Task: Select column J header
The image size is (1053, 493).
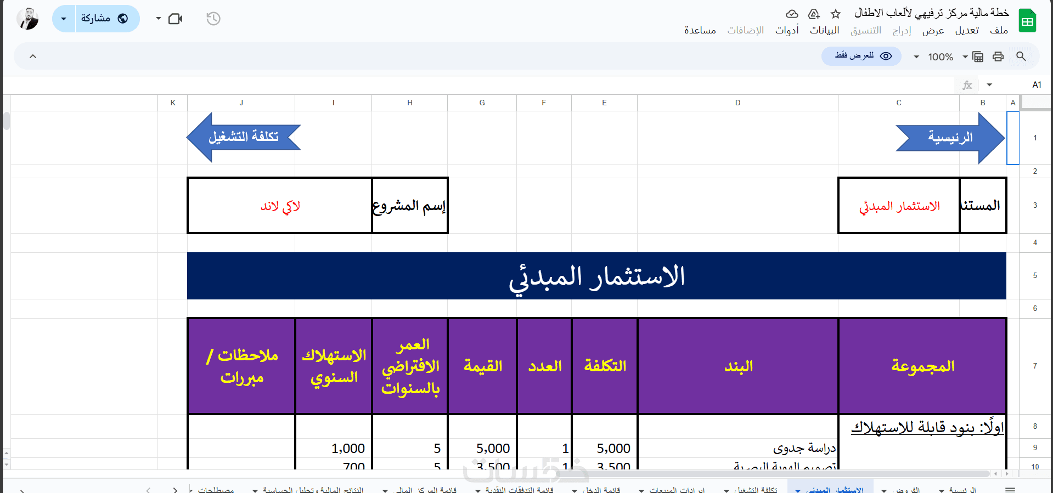Action: [x=241, y=103]
